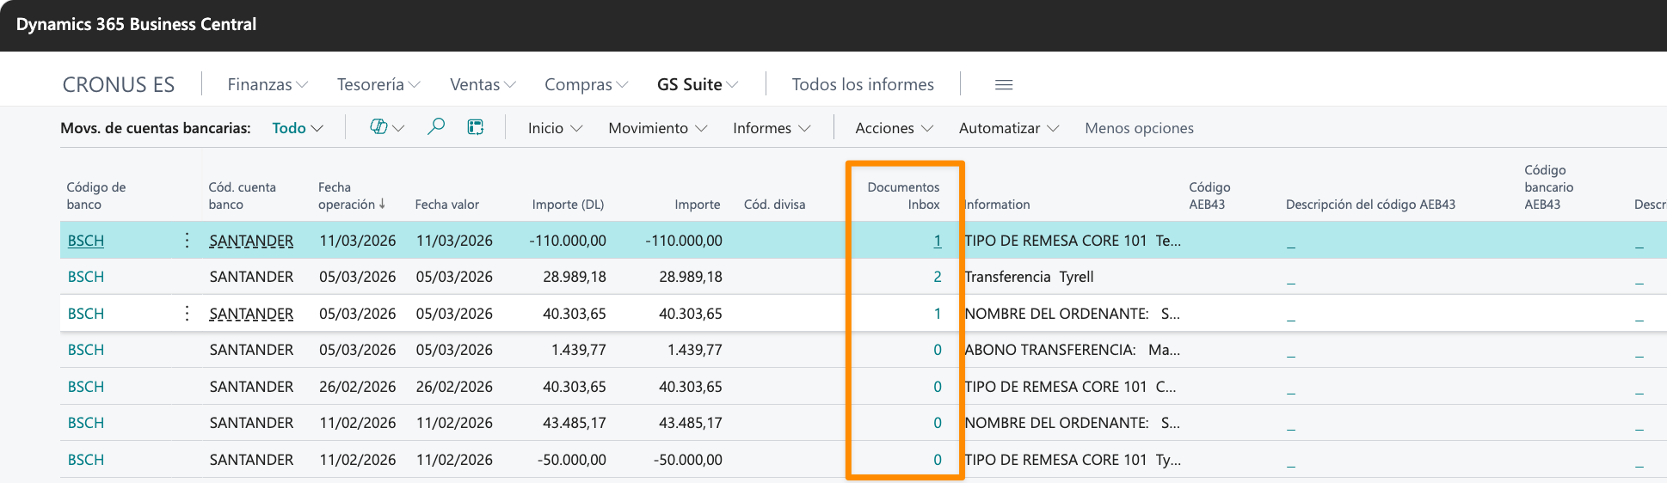Screen dimensions: 1667x483
Task: Open BSCH link in the 28.989,18 row
Action: (86, 277)
